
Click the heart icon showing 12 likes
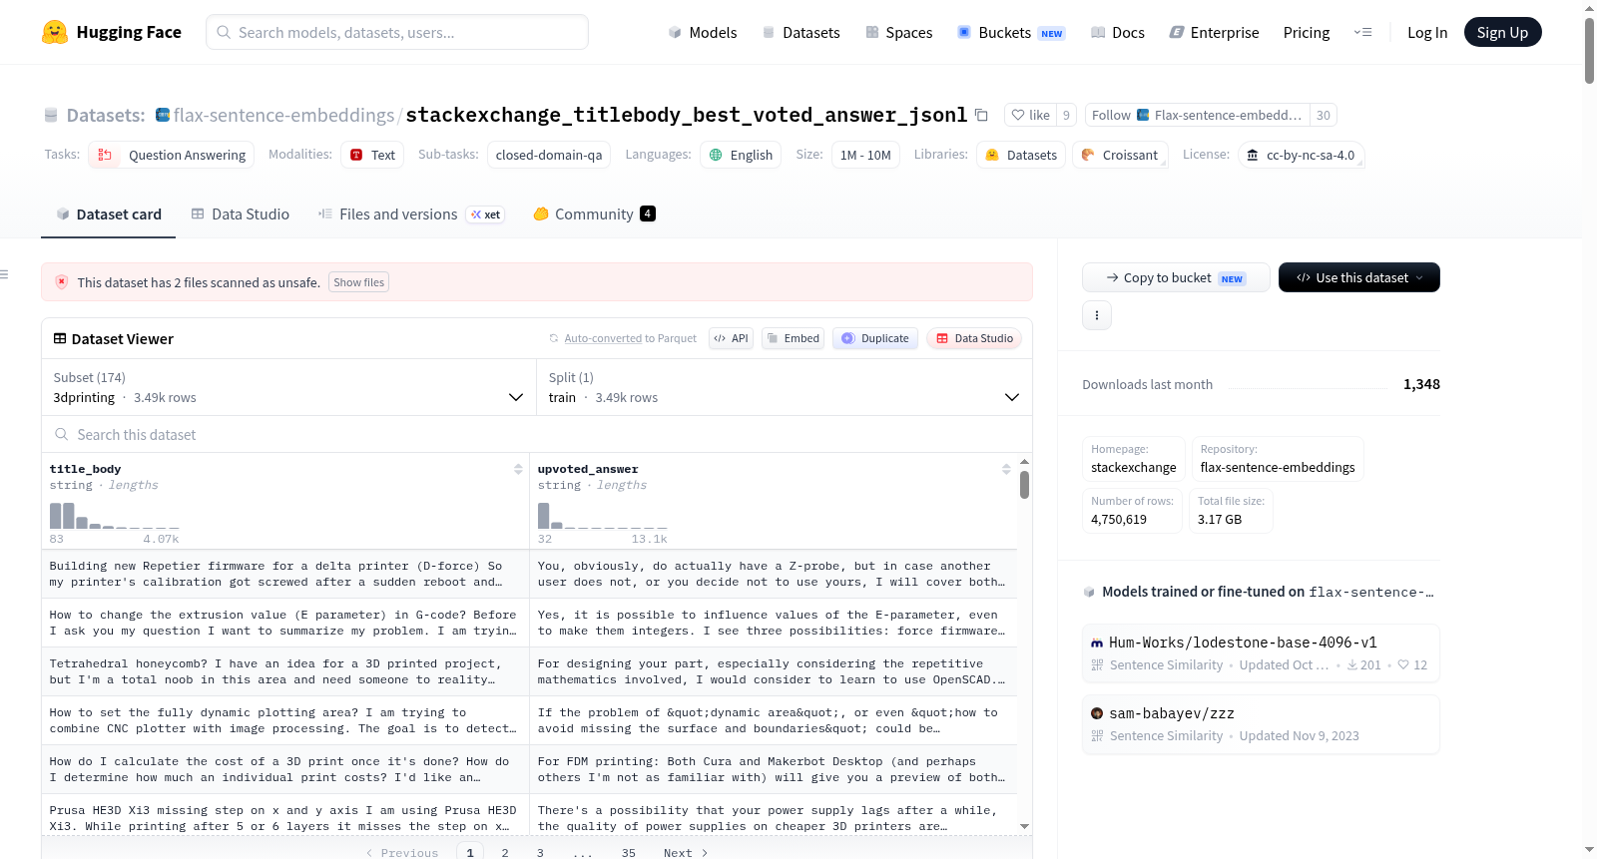point(1403,665)
